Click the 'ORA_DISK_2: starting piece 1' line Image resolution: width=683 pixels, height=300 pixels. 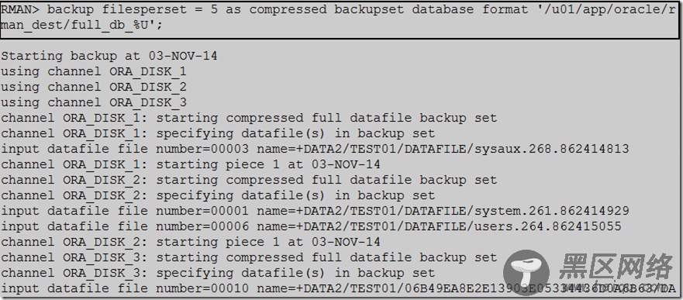(x=191, y=242)
